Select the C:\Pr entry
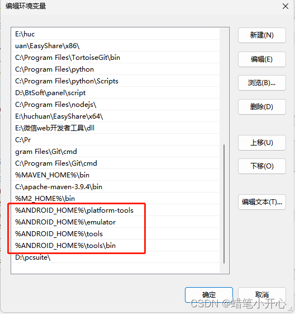The height and width of the screenshot is (314, 295). point(116,140)
